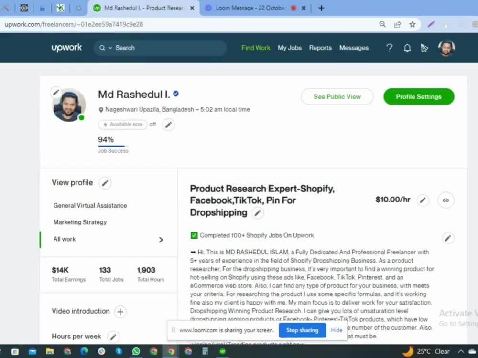478x358 pixels.
Task: Click the browser address bar URL
Action: tap(74, 24)
